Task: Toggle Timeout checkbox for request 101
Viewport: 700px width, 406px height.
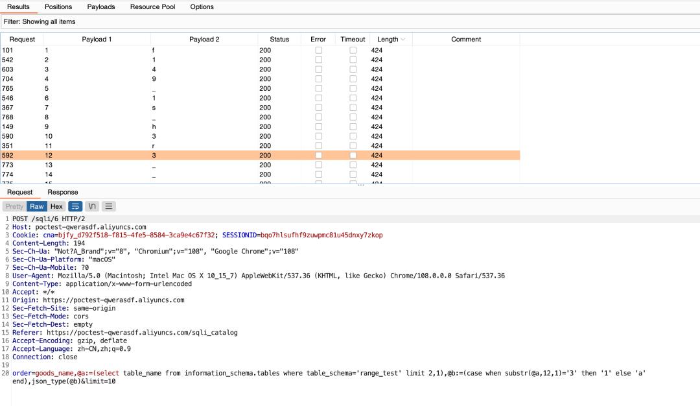Action: pyautogui.click(x=353, y=50)
